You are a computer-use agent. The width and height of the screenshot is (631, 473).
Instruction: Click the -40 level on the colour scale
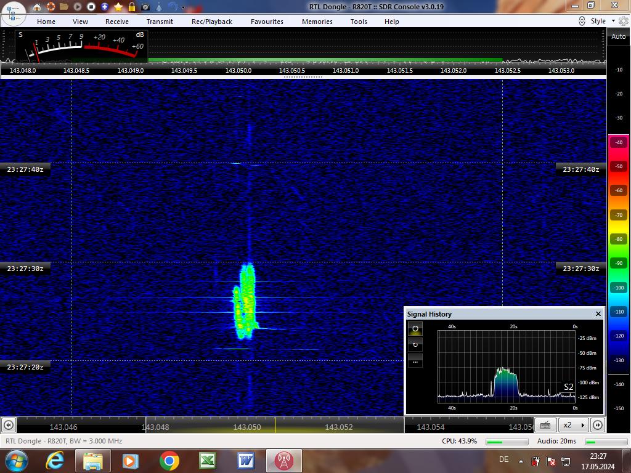(x=619, y=142)
